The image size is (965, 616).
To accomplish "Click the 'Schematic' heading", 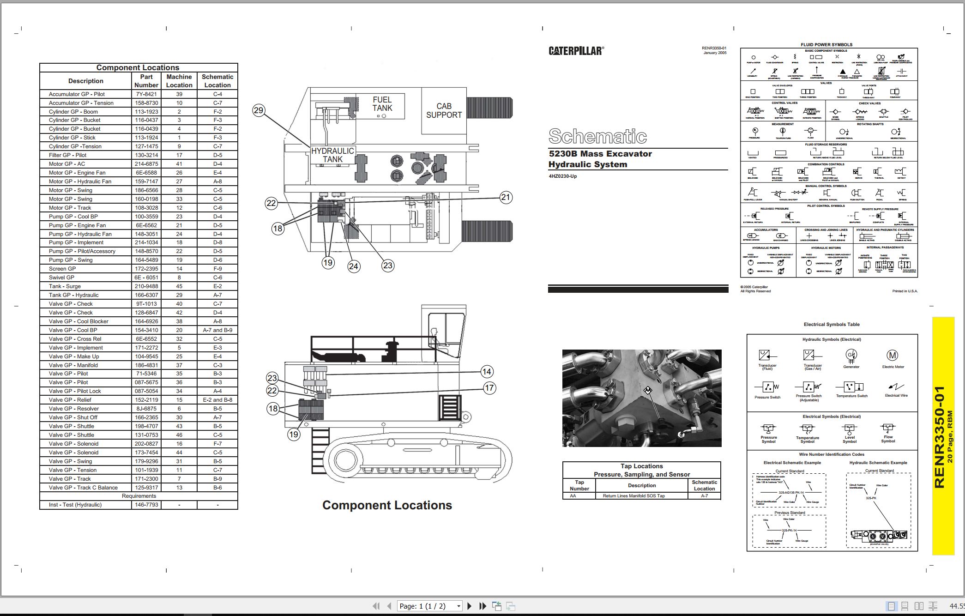I will click(597, 136).
